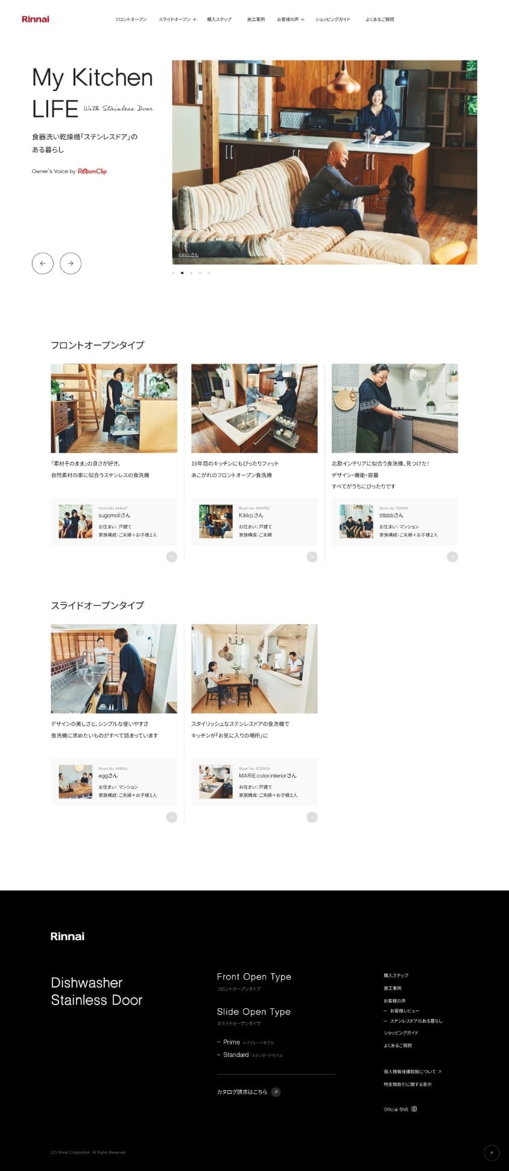Select the last carousel pagination dot
This screenshot has width=509, height=1171.
click(209, 273)
